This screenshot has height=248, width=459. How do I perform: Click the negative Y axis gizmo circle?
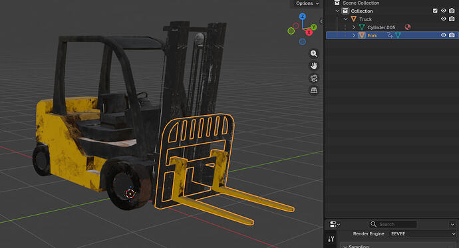click(291, 31)
